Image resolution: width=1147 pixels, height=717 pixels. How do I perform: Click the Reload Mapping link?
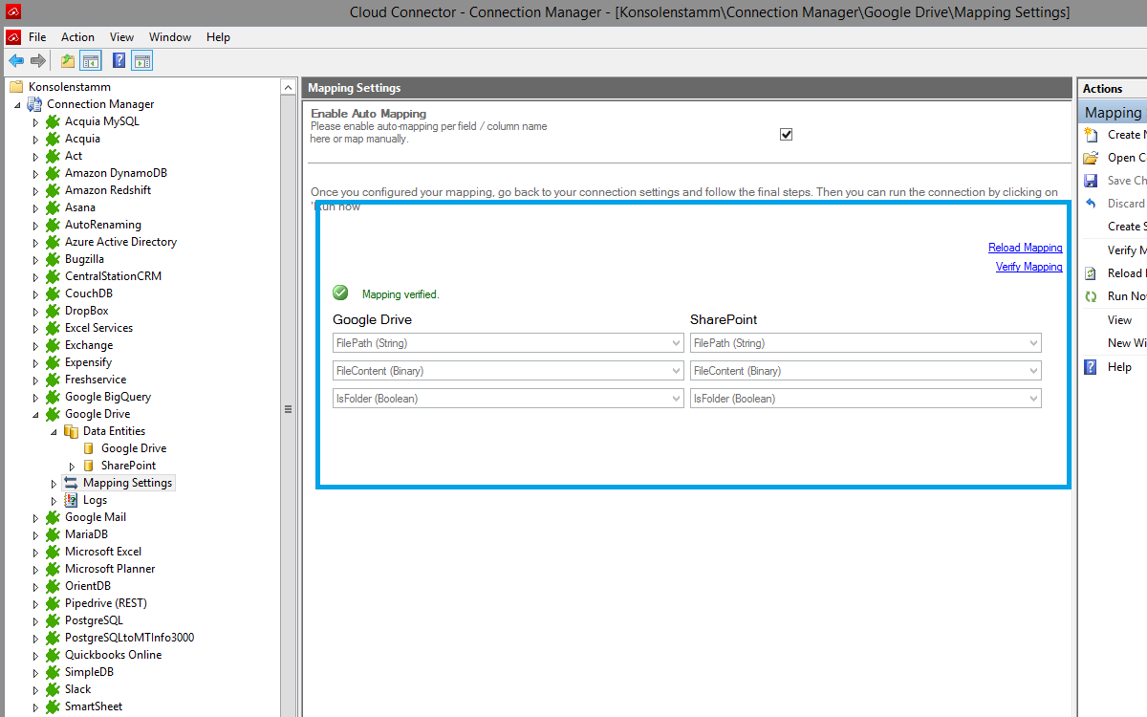(x=1025, y=248)
